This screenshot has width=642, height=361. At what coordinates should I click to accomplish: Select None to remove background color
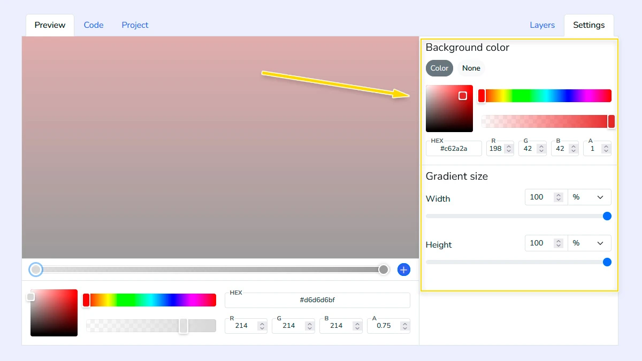point(471,68)
